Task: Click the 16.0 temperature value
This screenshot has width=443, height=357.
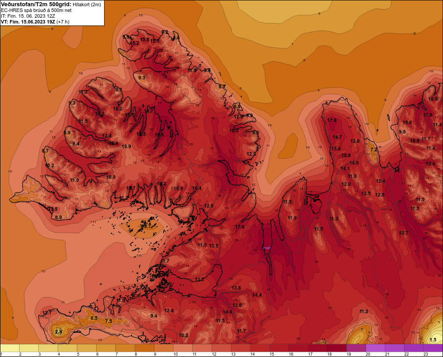Action: (x=433, y=99)
